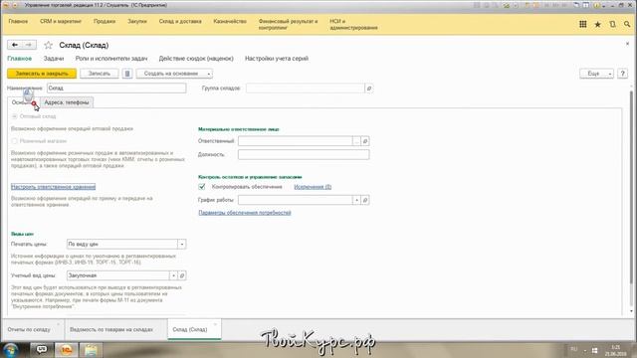The width and height of the screenshot is (637, 358).
Task: Open Группа складов item icon
Action: 369,89
